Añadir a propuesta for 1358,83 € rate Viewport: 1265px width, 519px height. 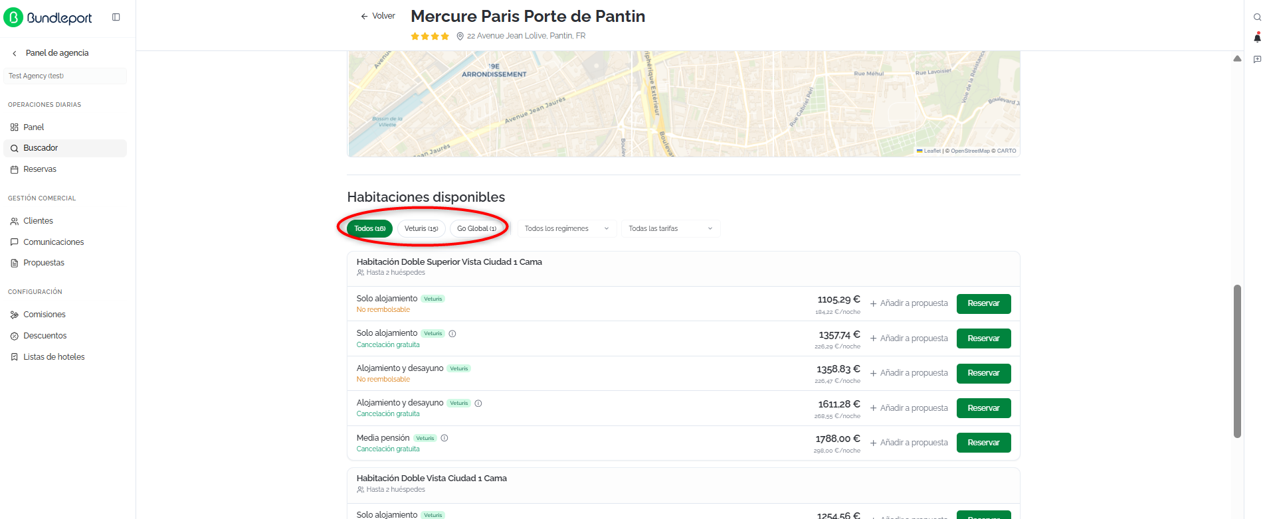click(x=909, y=373)
